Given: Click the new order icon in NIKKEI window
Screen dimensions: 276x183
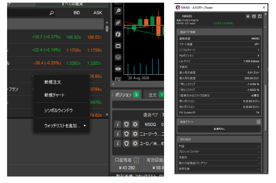Looking at the screenshot, I should 260,16.
